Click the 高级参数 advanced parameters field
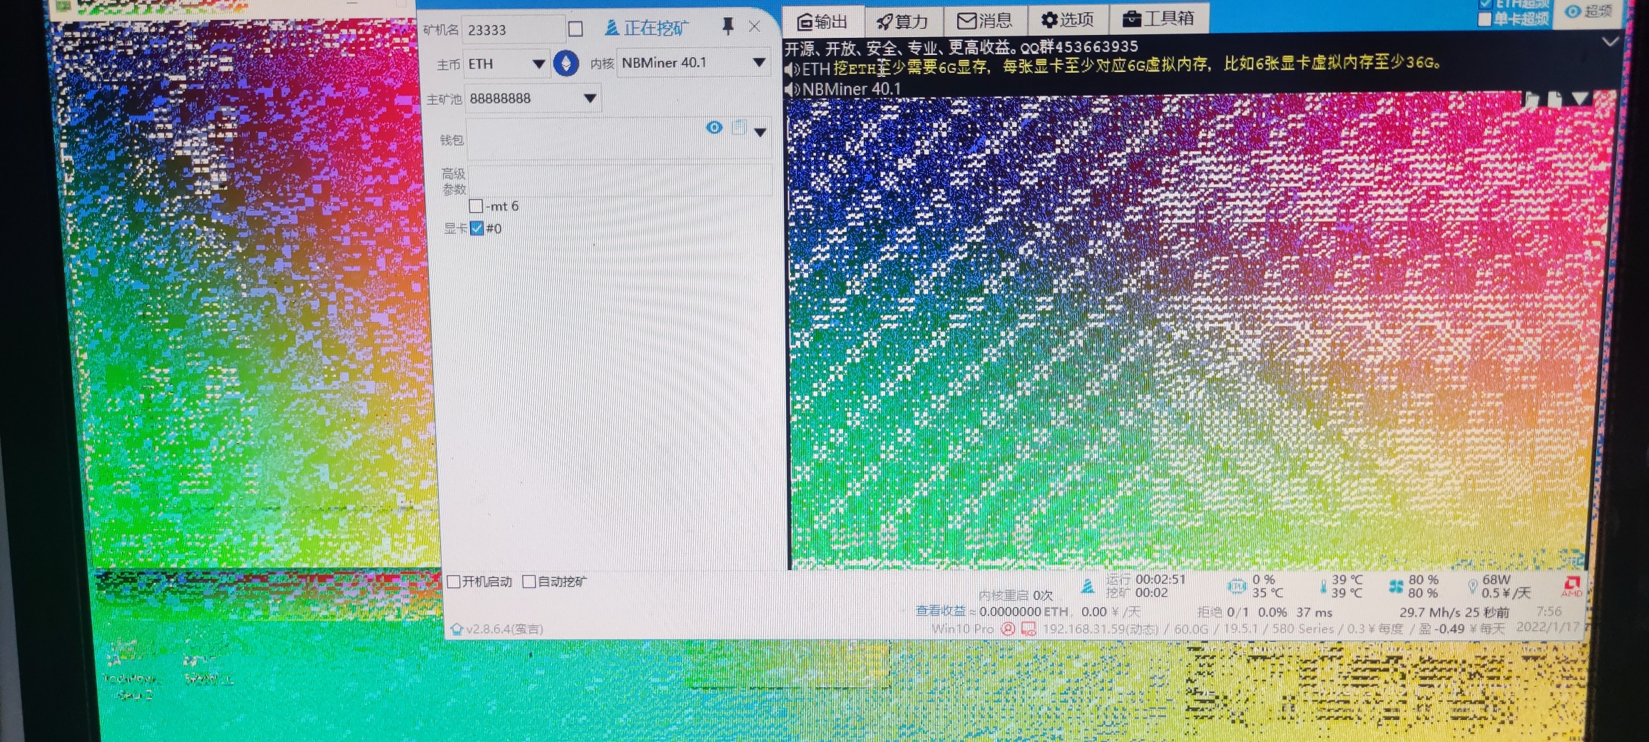Viewport: 1649px width, 742px height. 621,181
